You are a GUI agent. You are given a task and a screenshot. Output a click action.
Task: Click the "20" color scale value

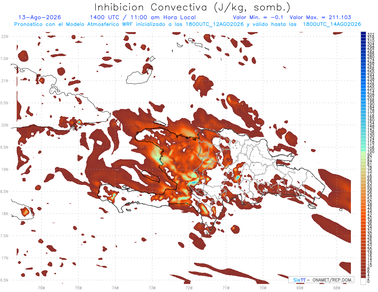click(369, 249)
